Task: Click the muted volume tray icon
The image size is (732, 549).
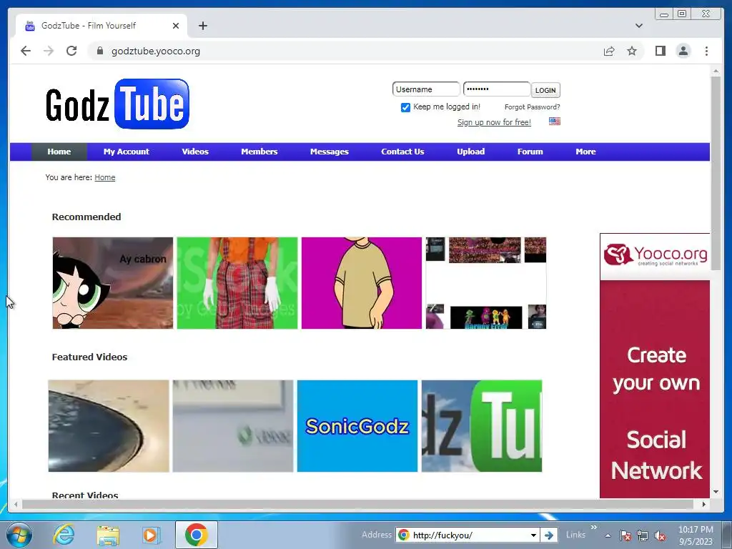Action: (x=660, y=535)
